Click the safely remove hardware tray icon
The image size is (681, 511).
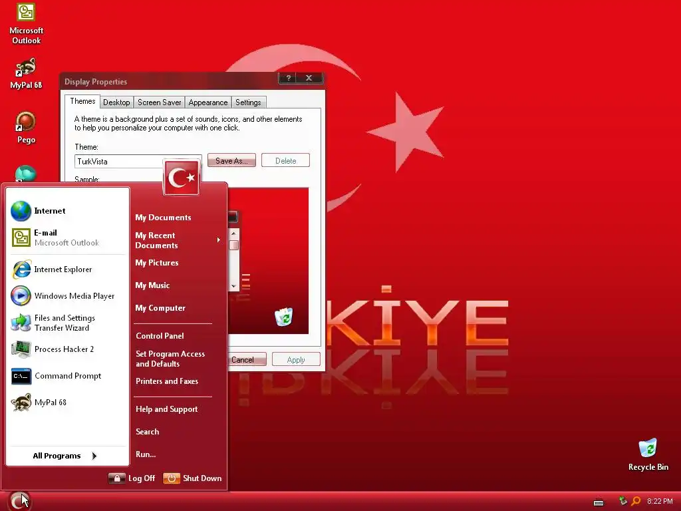pos(622,501)
